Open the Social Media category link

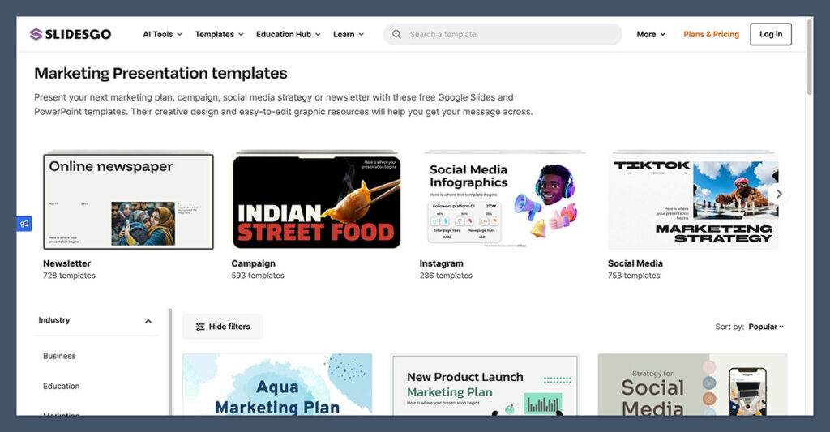635,263
